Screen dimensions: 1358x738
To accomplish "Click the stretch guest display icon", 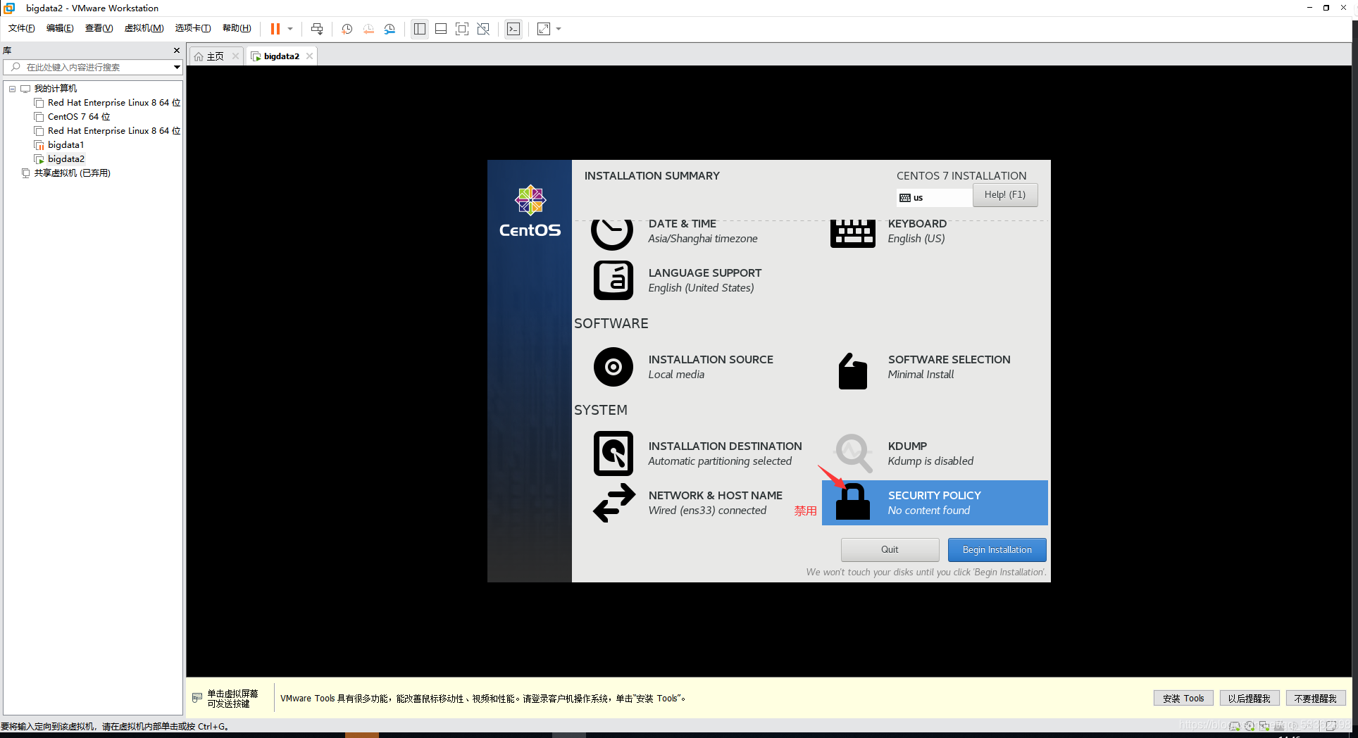I will [x=544, y=29].
